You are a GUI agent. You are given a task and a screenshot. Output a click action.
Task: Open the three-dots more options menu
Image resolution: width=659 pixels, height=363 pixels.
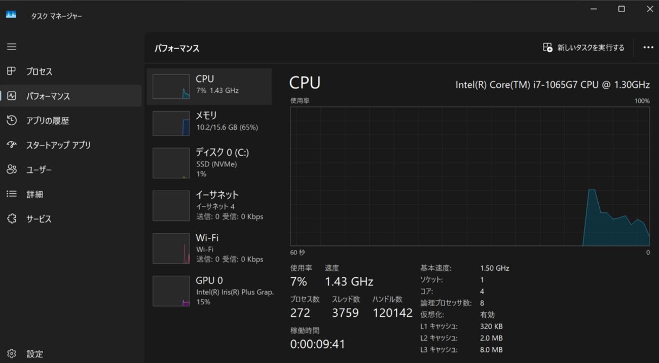pos(648,47)
